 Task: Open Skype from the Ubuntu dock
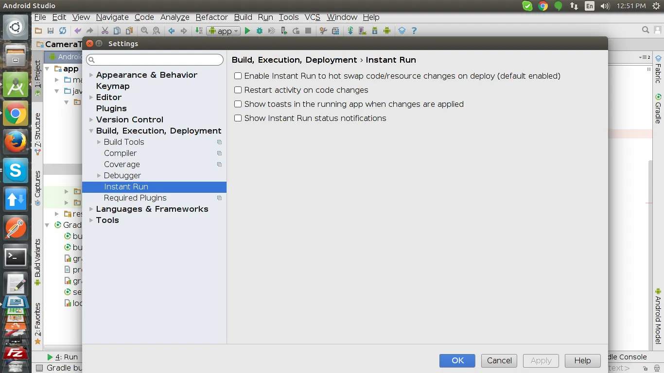pos(16,170)
